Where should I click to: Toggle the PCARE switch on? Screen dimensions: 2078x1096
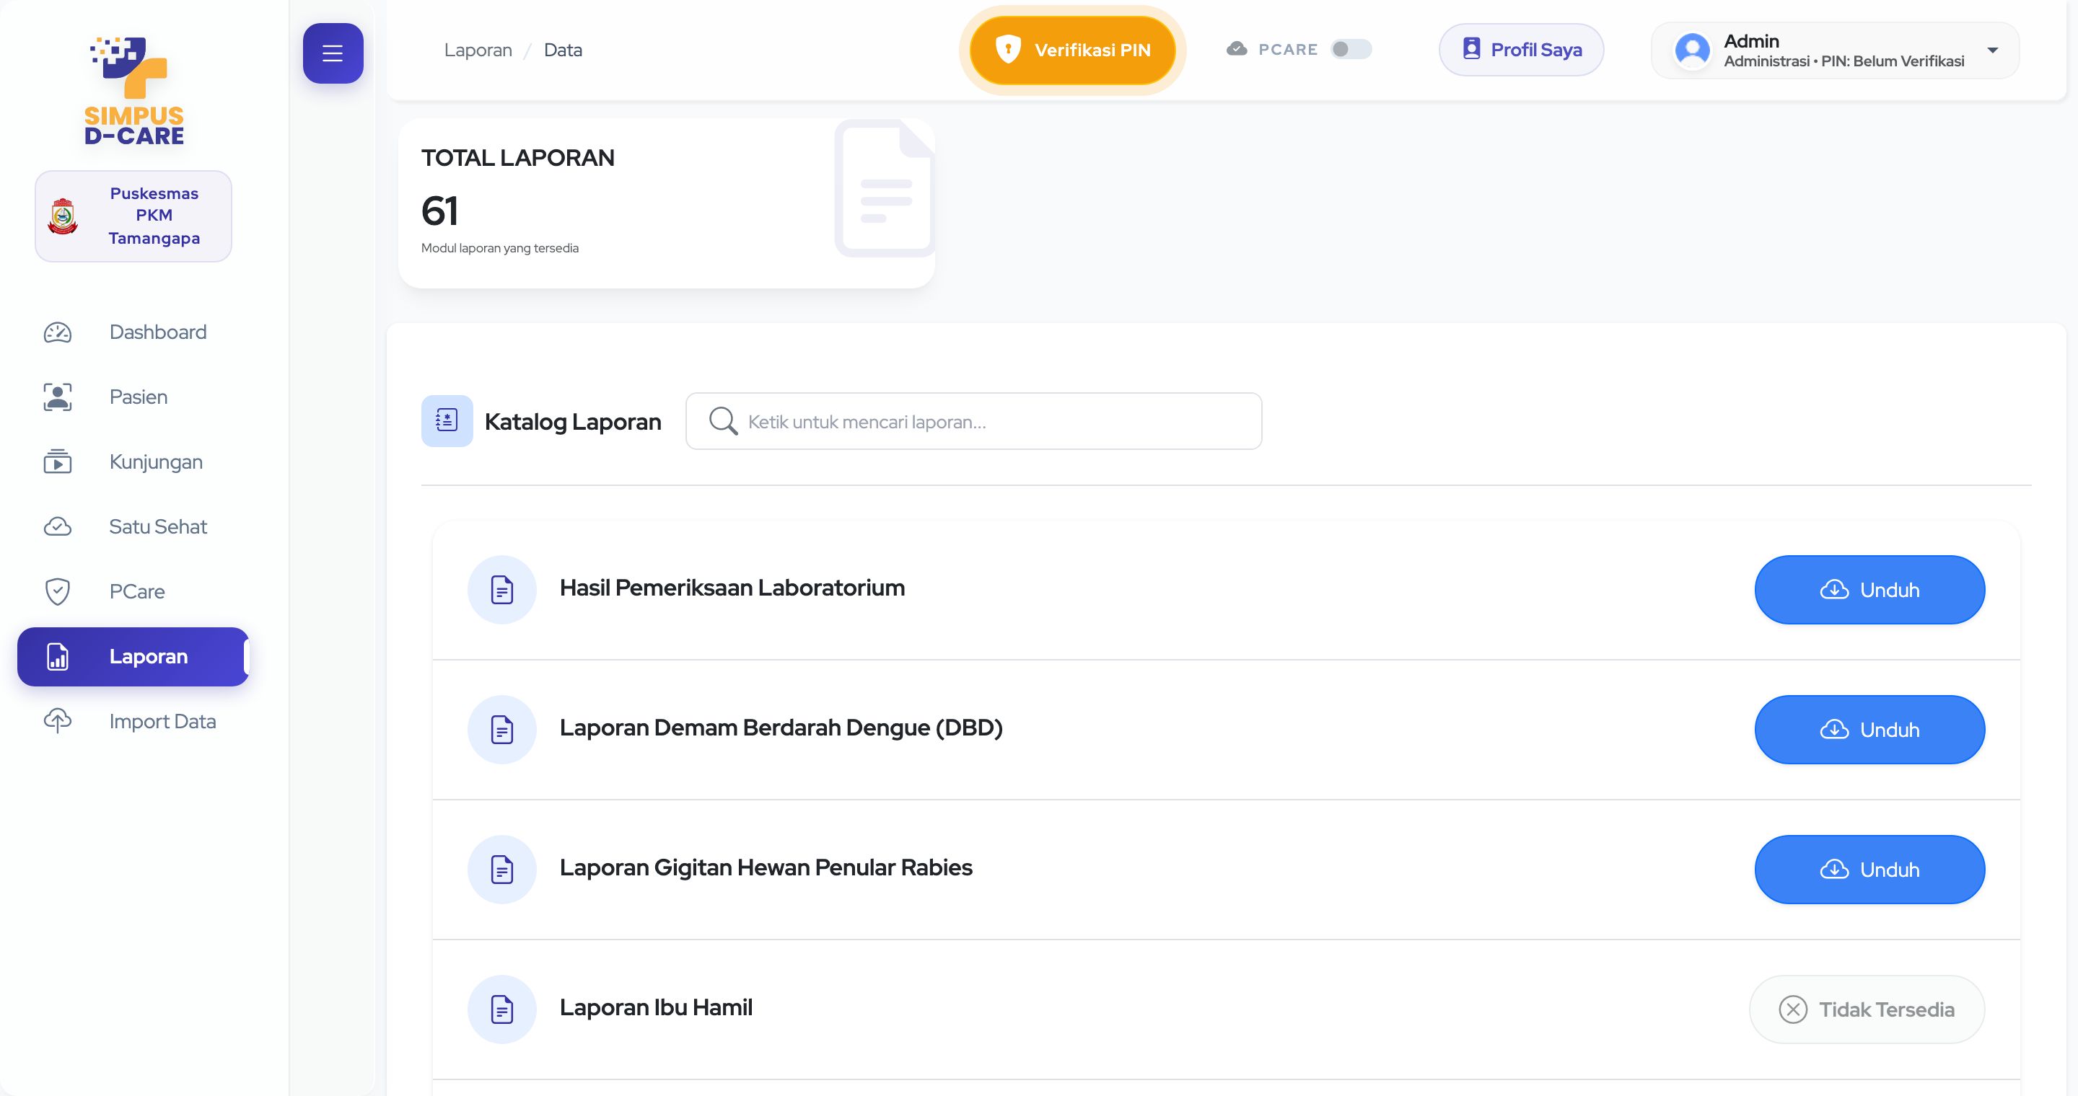point(1351,49)
